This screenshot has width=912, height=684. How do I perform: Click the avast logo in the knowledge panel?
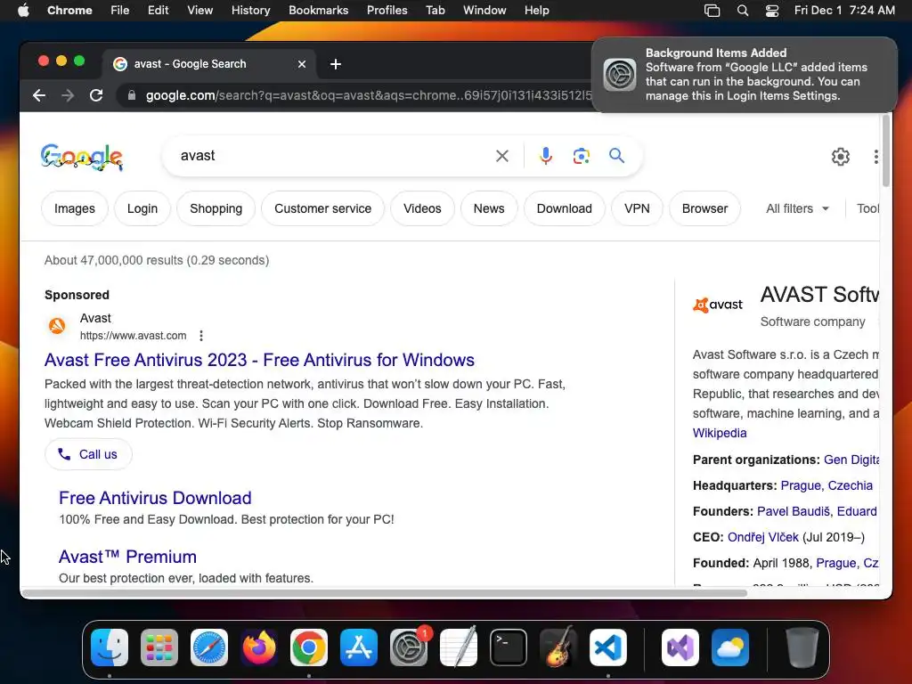pyautogui.click(x=718, y=305)
